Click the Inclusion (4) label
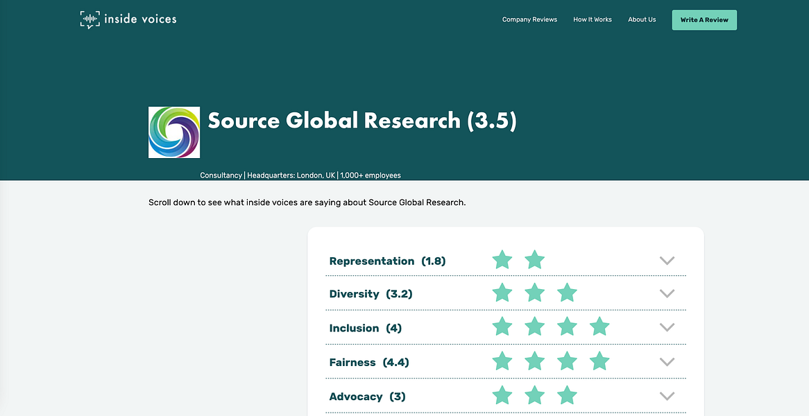This screenshot has height=416, width=809. 365,329
